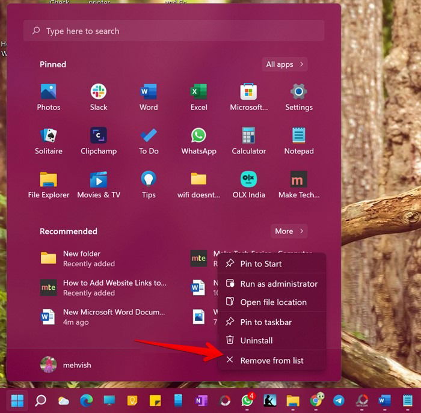Open the OLX India pinned app
Screen dimensions: 421x413
click(x=248, y=185)
